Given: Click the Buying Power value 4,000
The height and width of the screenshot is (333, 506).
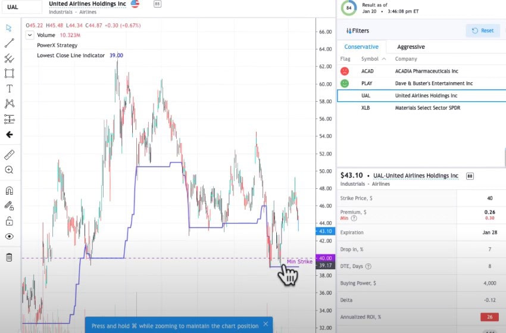Looking at the screenshot, I should (489, 284).
